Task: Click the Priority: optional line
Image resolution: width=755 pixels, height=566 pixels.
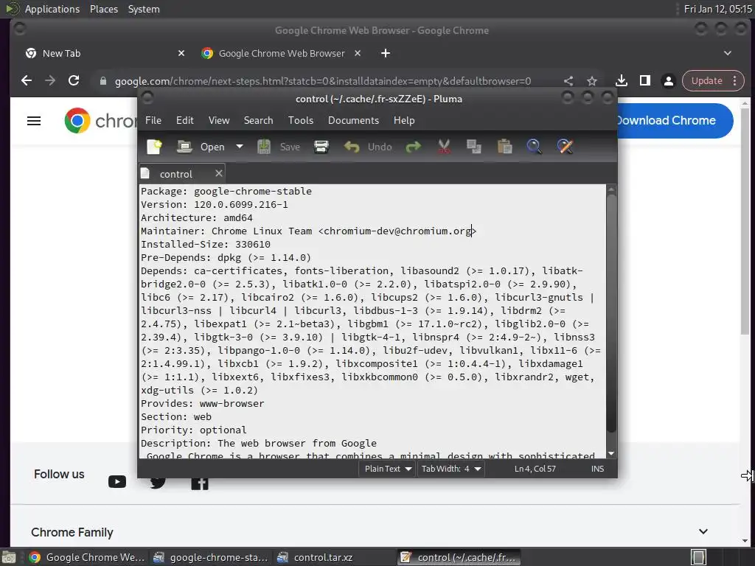Action: (194, 430)
